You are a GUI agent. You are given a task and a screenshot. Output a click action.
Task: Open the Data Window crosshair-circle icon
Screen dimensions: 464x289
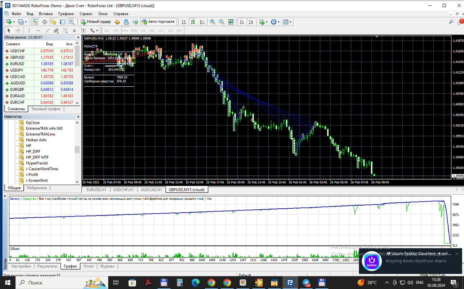tap(45, 22)
